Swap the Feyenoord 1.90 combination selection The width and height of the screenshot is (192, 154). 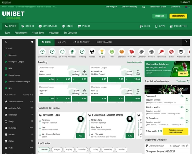187,99
